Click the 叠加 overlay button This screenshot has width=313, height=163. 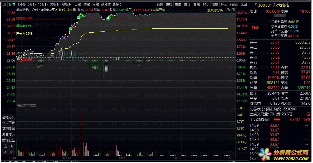(169, 4)
